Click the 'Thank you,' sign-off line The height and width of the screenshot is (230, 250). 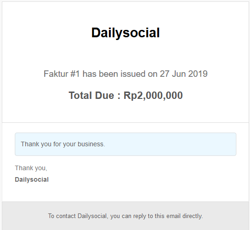[x=31, y=168]
